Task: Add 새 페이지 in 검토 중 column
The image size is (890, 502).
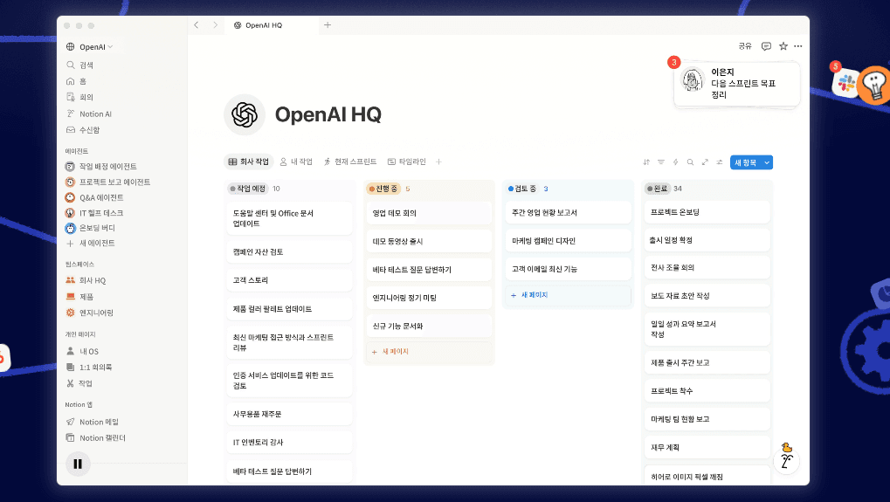Action: coord(568,295)
